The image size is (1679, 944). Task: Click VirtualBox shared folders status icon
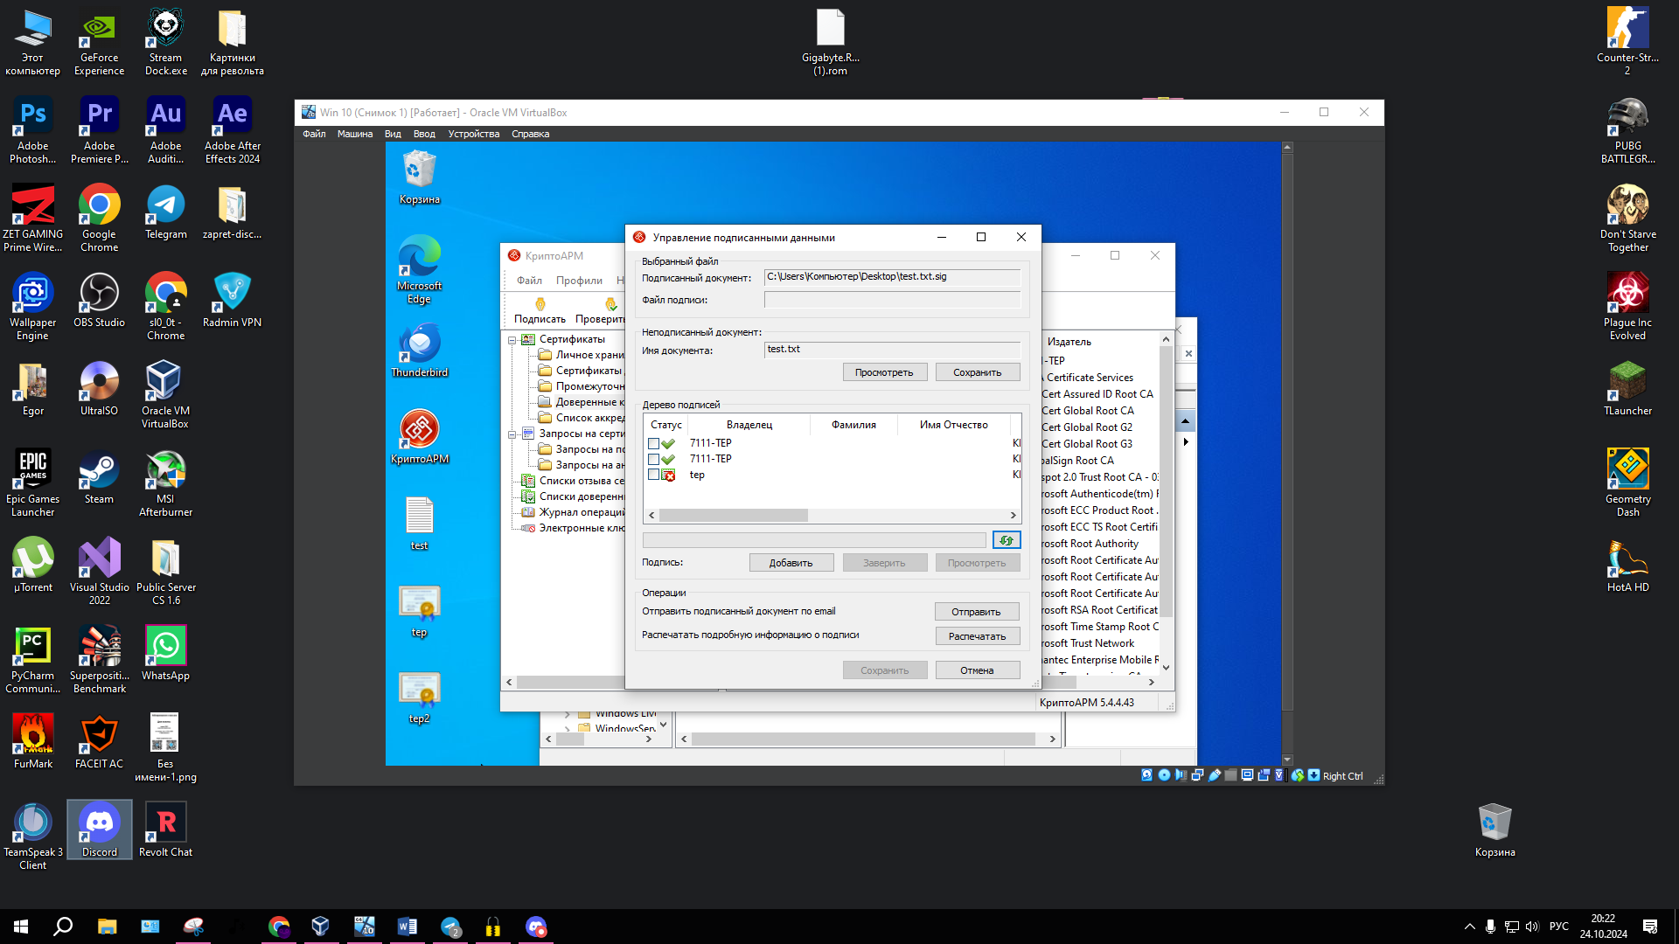tap(1230, 775)
